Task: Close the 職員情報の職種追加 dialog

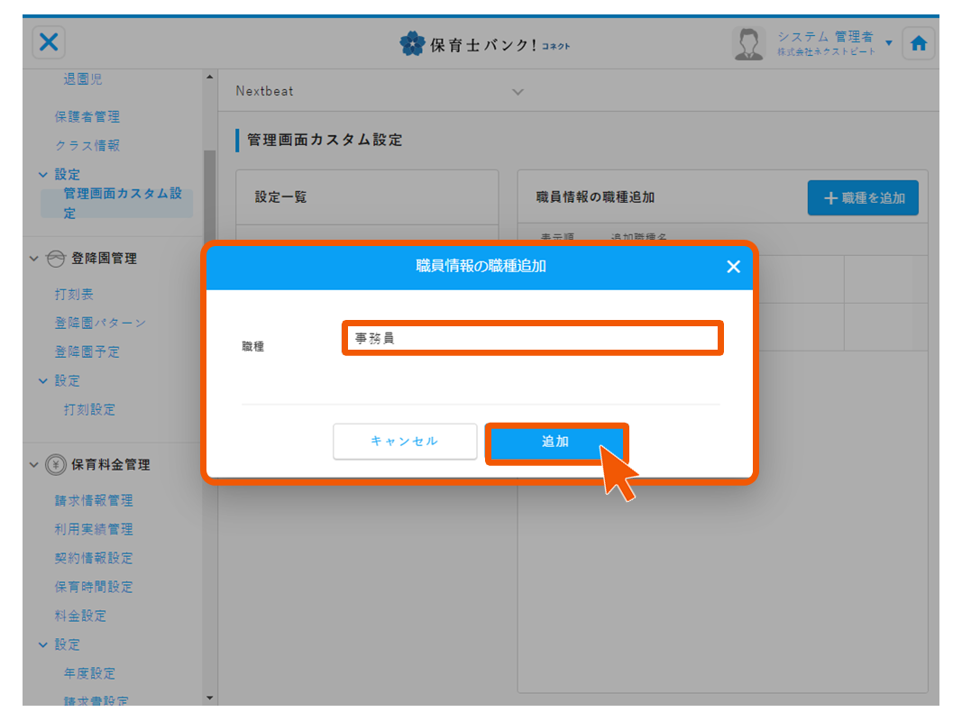Action: point(733,267)
